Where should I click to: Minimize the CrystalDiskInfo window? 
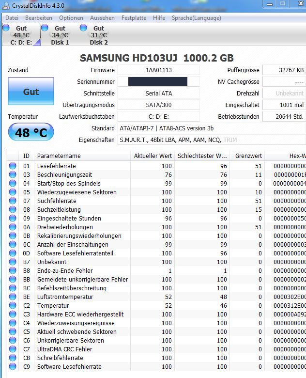click(270, 4)
